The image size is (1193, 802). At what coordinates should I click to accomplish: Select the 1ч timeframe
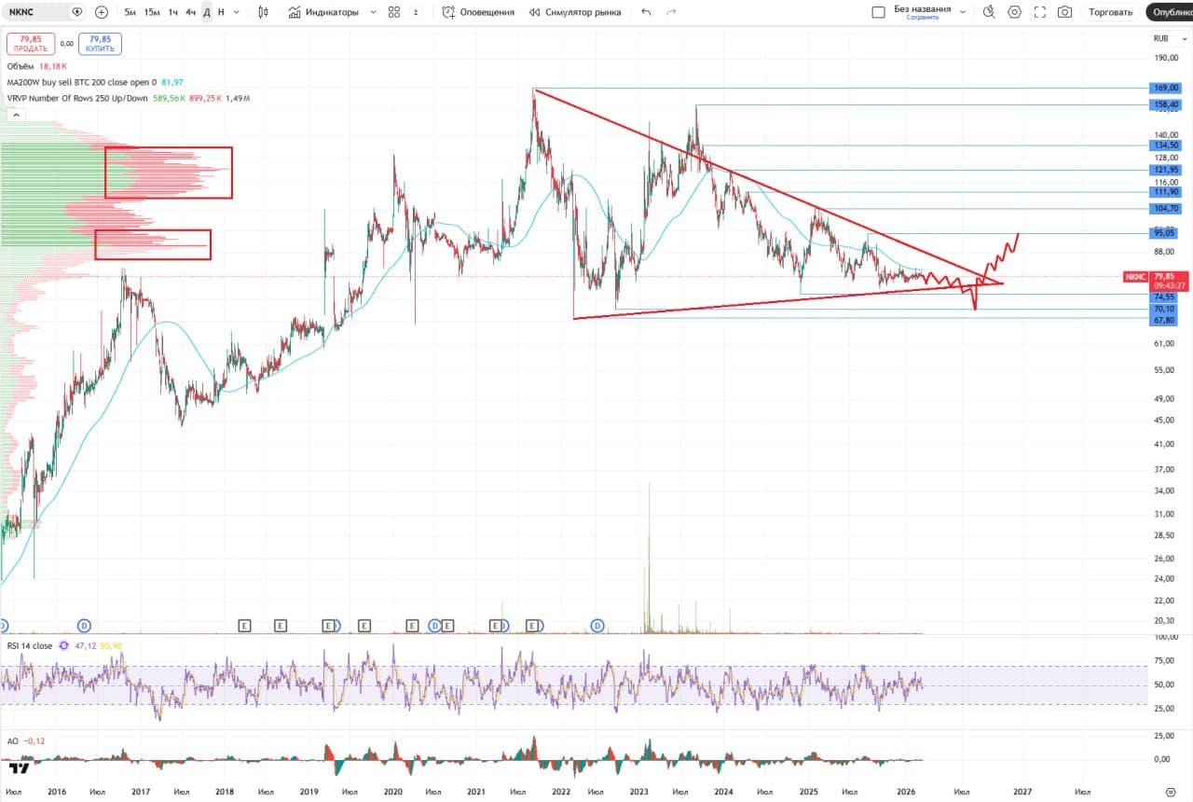173,12
